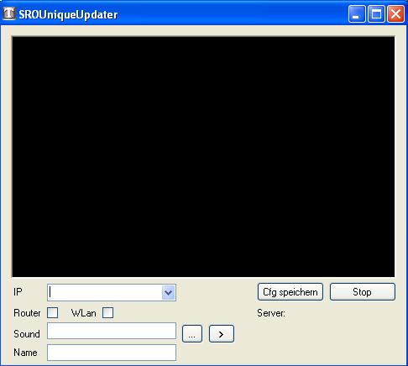408x366 pixels.
Task: Click the WLan label text
Action: coord(83,313)
